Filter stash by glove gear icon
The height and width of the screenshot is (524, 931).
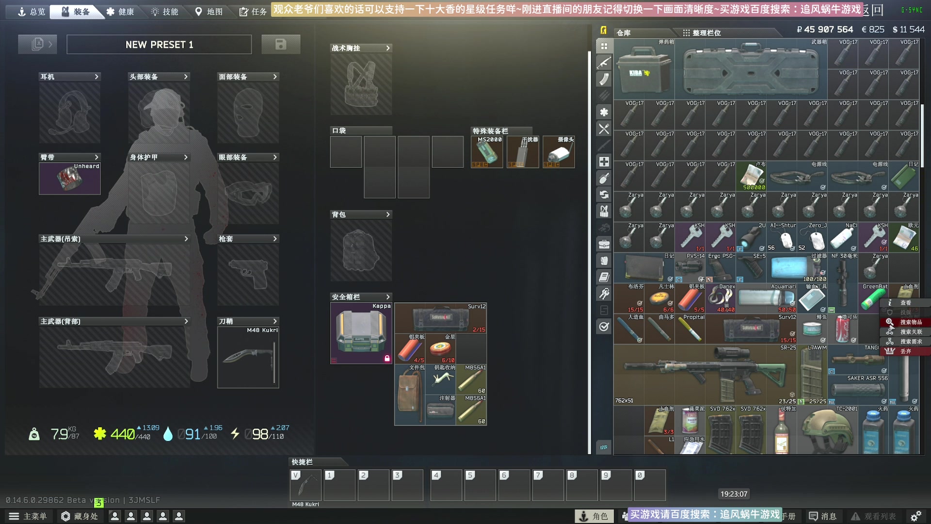604,261
